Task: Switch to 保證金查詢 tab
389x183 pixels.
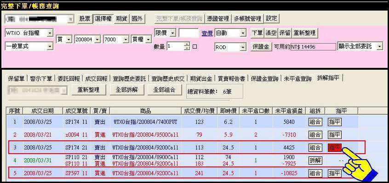Action: [264, 79]
